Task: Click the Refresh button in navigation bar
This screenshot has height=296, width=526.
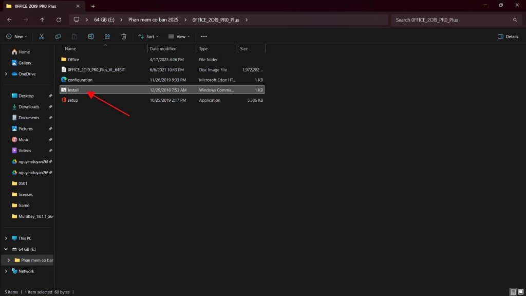Action: click(59, 20)
